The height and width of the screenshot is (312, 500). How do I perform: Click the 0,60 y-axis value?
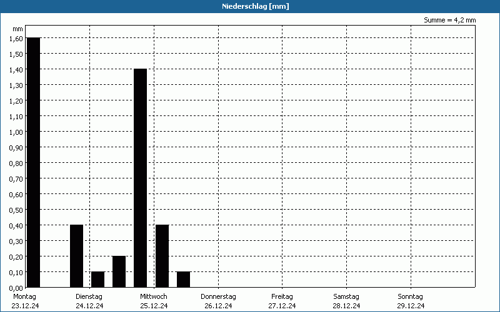point(16,195)
